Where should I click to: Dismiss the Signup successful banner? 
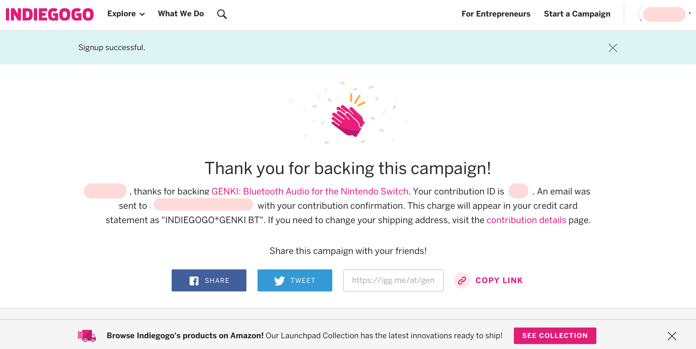click(613, 48)
